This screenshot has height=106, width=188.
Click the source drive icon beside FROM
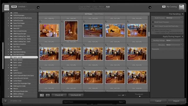(6, 7)
